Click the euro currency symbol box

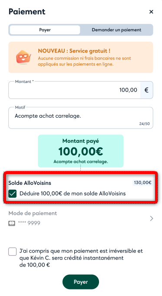tap(146, 90)
